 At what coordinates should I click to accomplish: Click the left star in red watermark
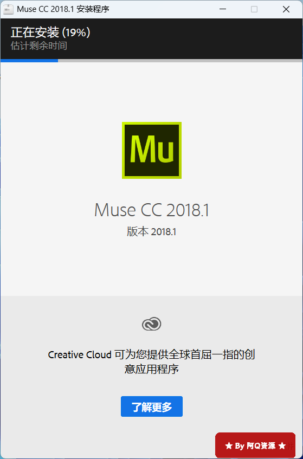pos(229,446)
